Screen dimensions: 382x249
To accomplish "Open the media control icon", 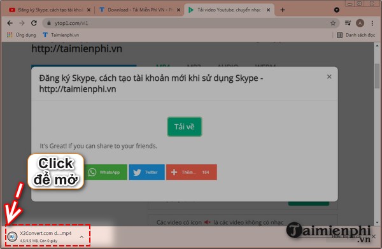I will pos(348,23).
